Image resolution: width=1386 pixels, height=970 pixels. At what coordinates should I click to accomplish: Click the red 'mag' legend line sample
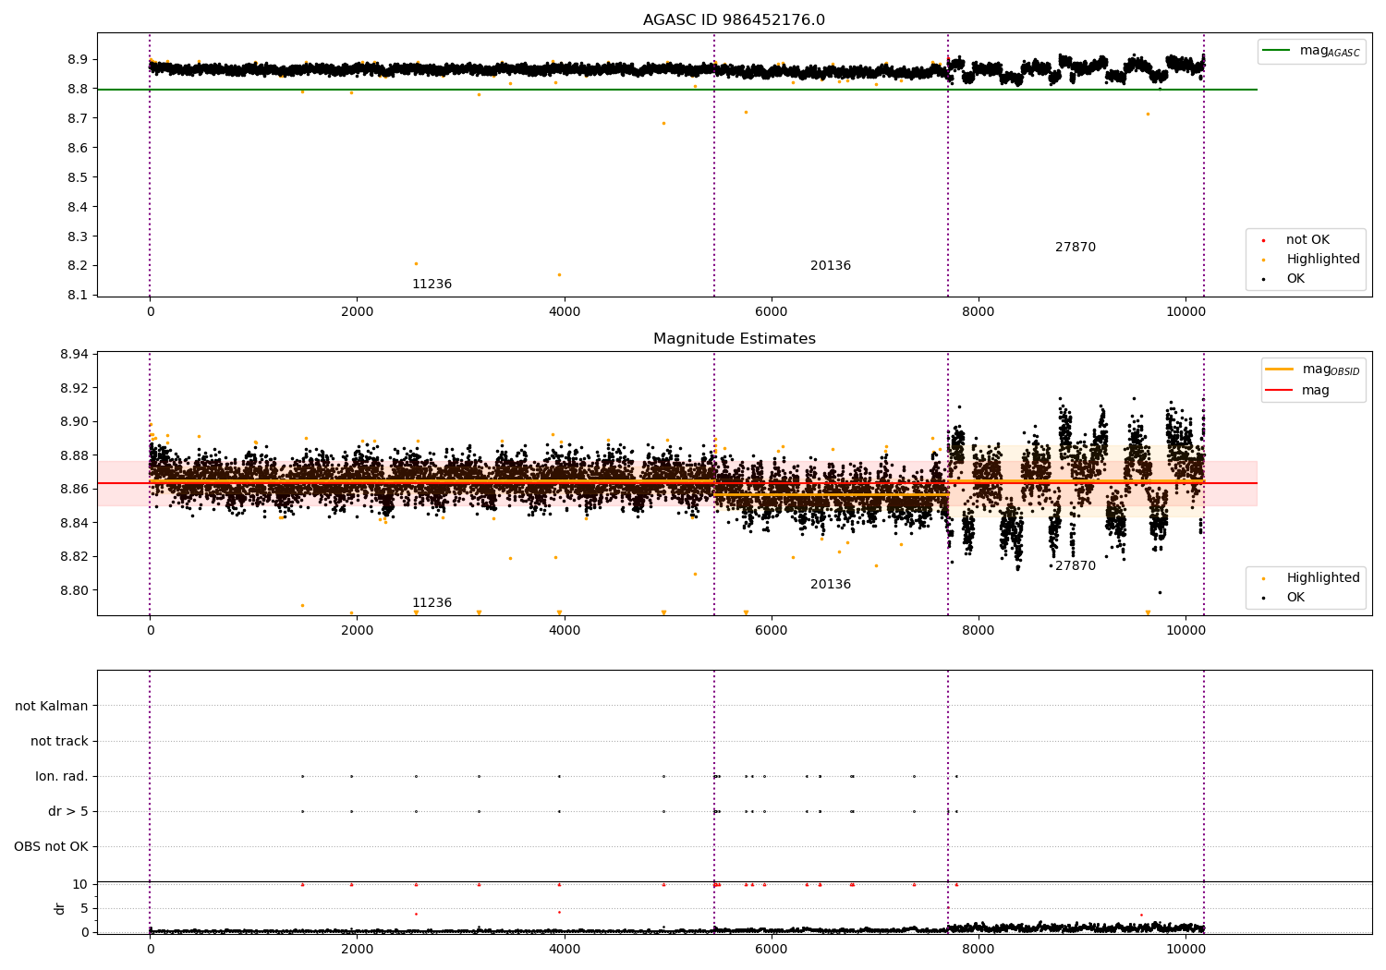(1280, 391)
